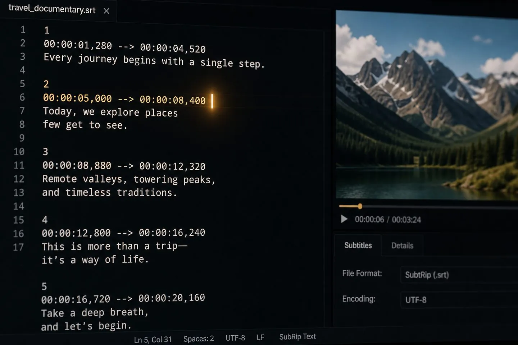Click the mountain video preview thumbnail
Image resolution: width=518 pixels, height=345 pixels.
(x=427, y=105)
